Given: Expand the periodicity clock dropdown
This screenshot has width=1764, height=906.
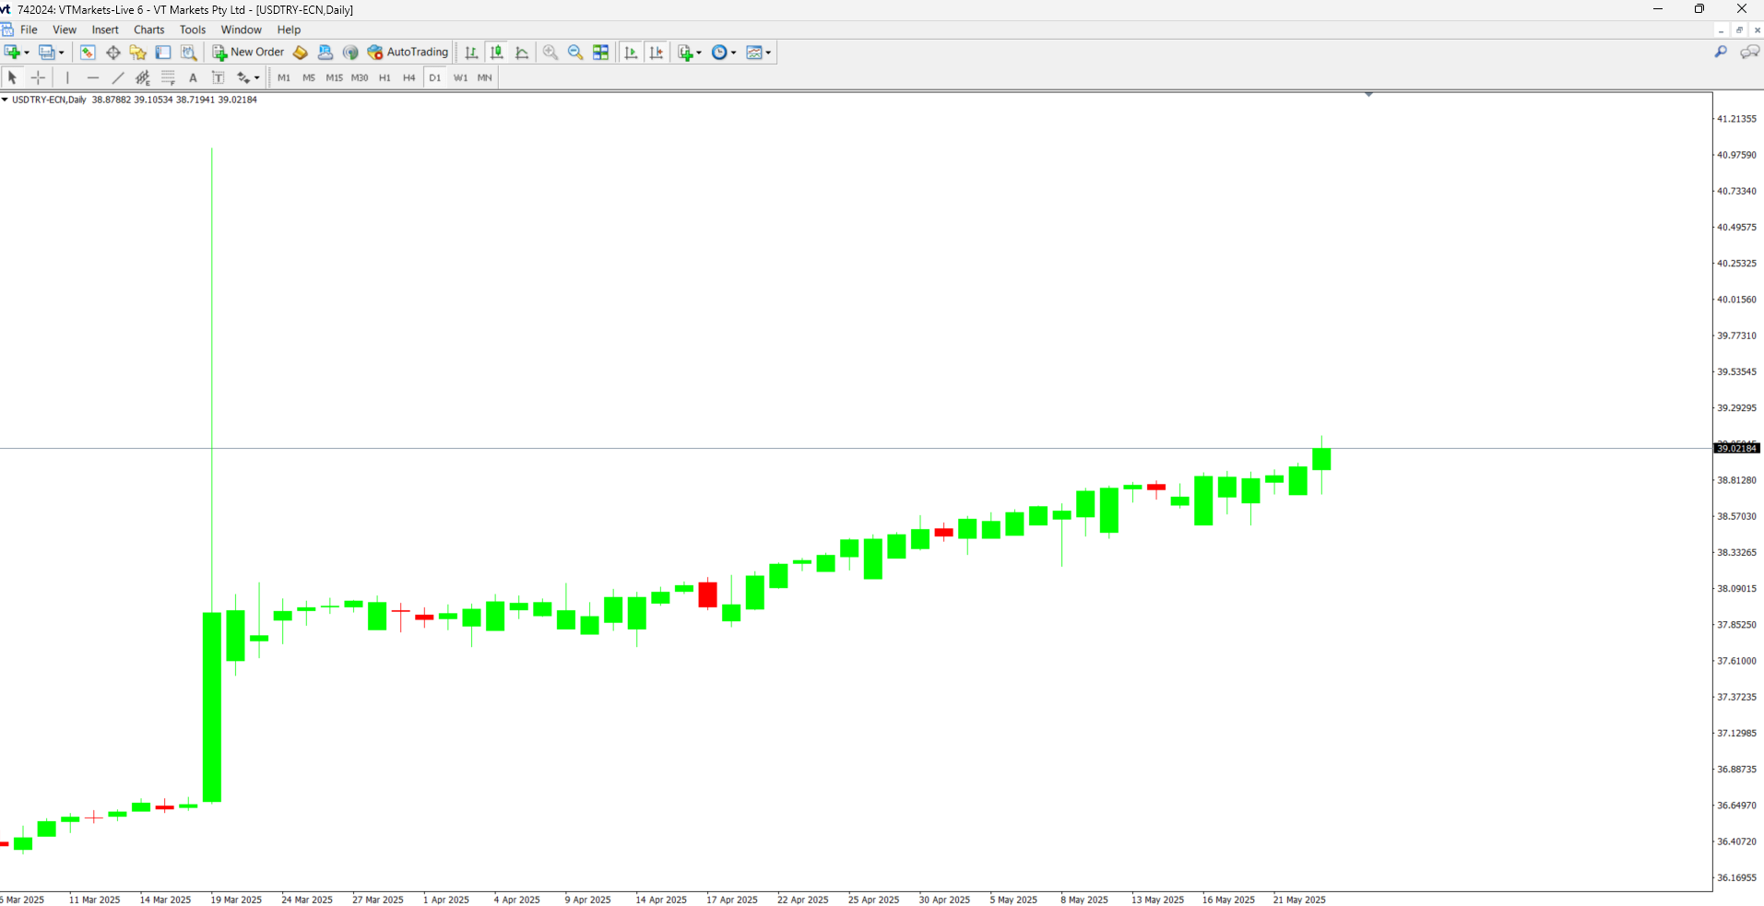Looking at the screenshot, I should (733, 53).
